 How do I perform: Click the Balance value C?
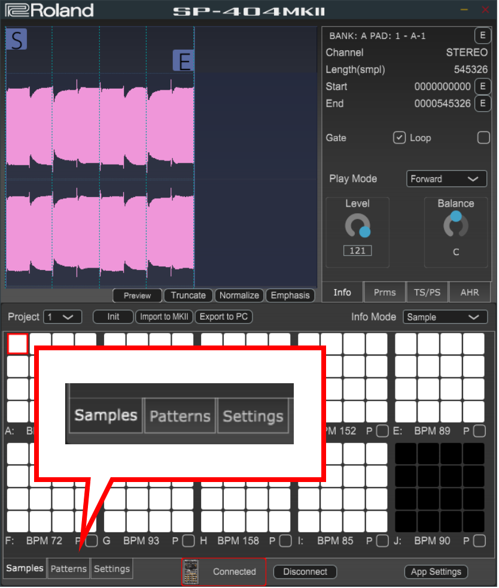coord(457,252)
